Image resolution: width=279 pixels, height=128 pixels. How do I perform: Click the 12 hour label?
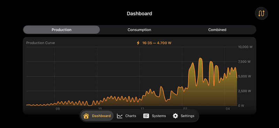pos(142,109)
